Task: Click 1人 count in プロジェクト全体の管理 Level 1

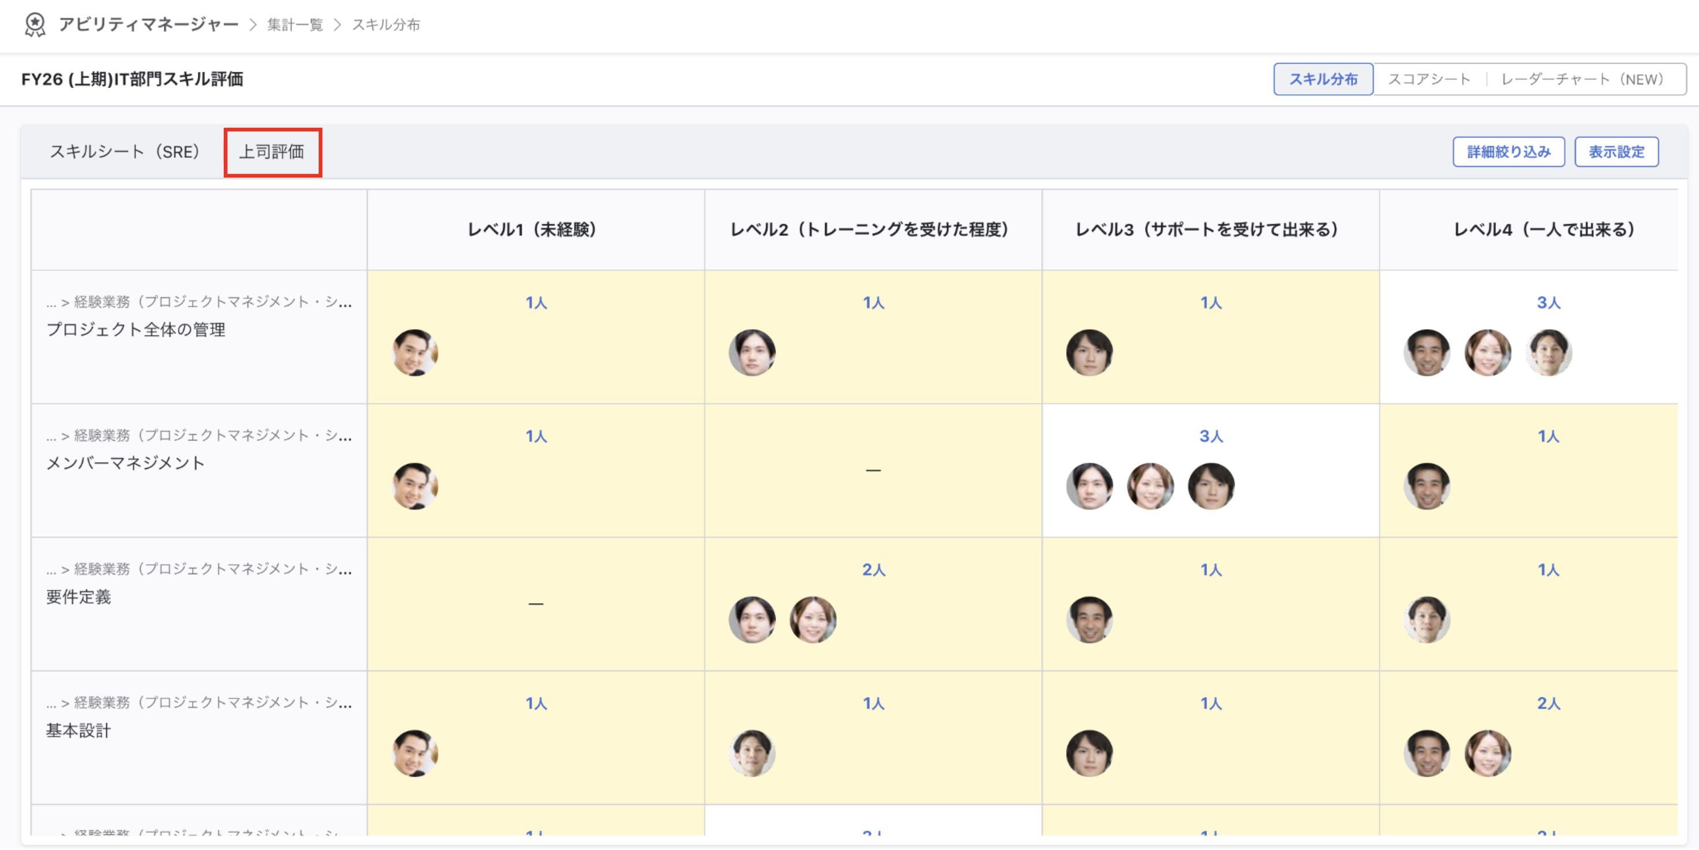Action: [536, 302]
